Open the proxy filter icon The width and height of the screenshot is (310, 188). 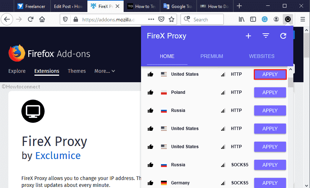point(266,36)
